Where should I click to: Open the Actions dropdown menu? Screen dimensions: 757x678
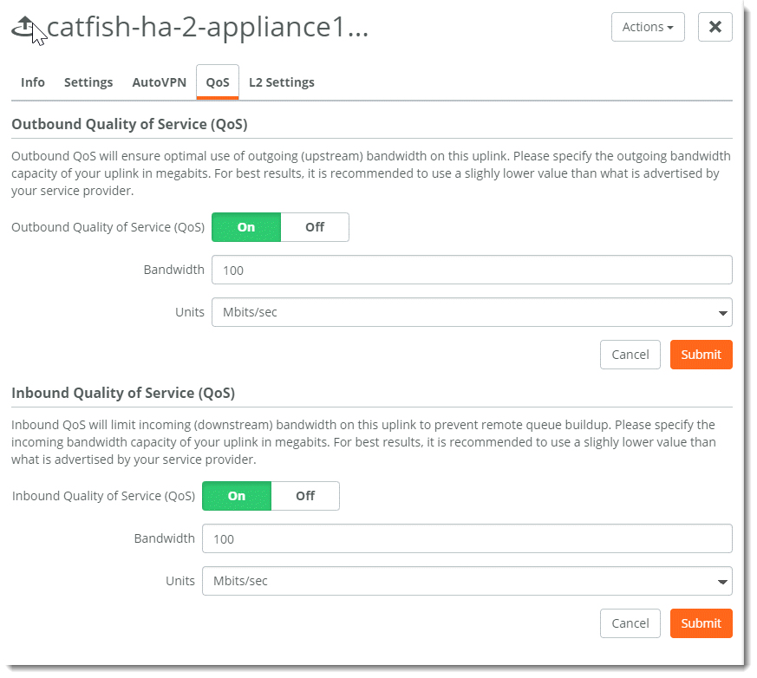tap(647, 27)
